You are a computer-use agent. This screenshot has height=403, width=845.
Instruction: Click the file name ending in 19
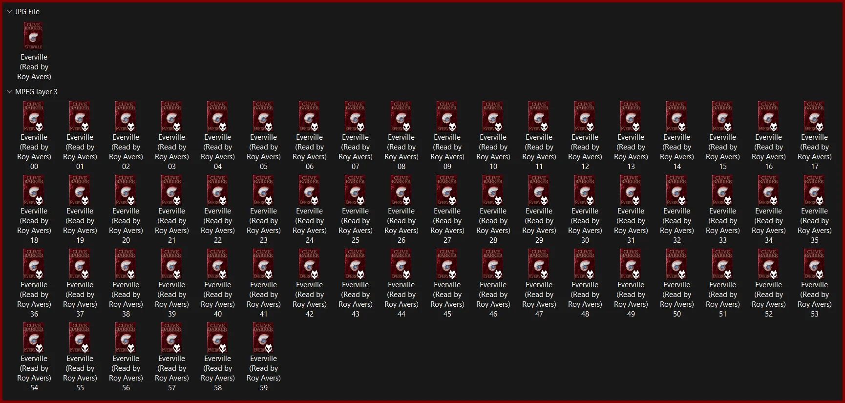tap(80, 226)
